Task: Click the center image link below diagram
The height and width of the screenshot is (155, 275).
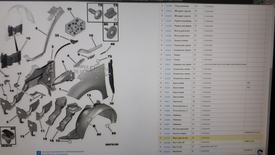Action: [55, 154]
